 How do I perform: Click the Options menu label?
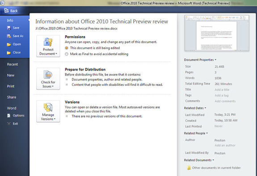click(18, 116)
